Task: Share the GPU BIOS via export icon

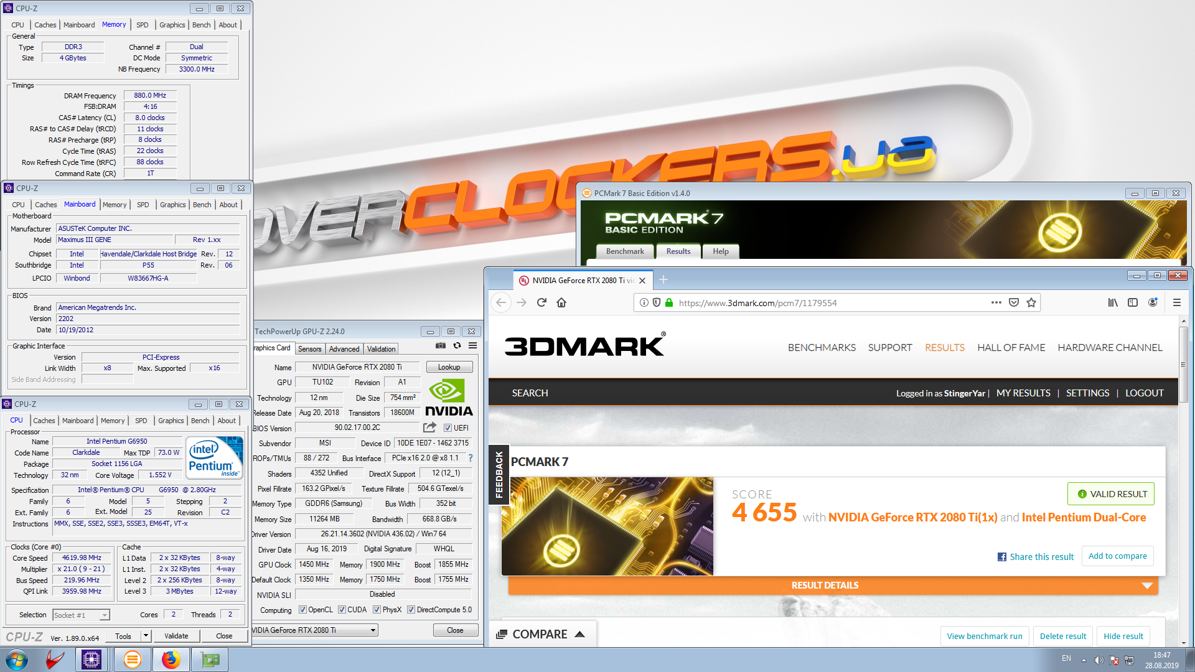Action: click(x=429, y=427)
